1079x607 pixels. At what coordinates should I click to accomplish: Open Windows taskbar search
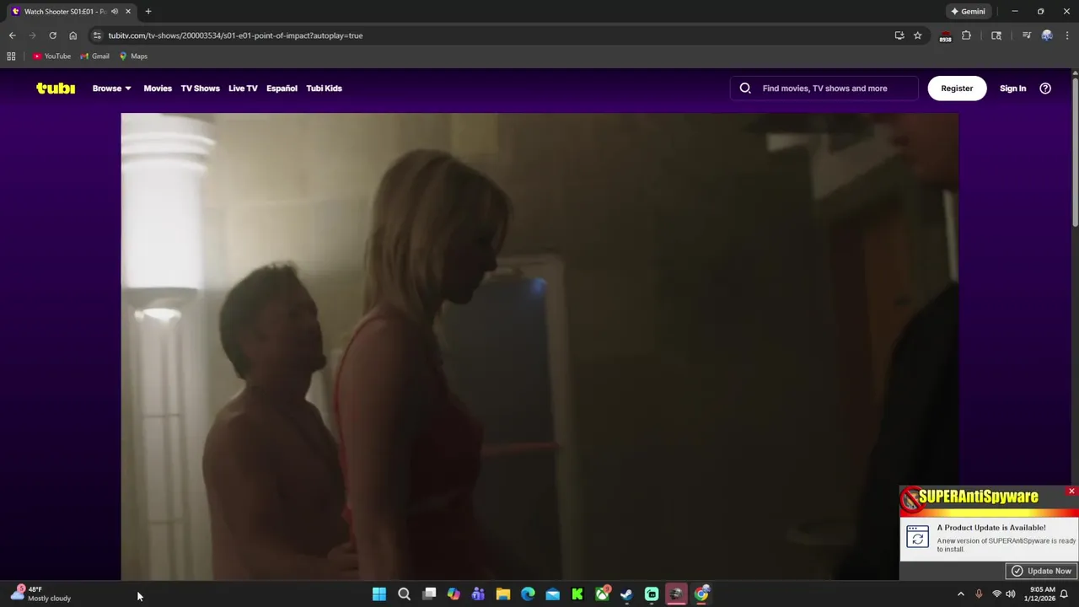click(x=404, y=594)
